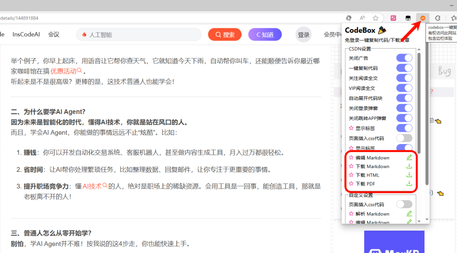457x253 pixels.
Task: Click the refresh icon in the address bar
Action: (x=348, y=18)
